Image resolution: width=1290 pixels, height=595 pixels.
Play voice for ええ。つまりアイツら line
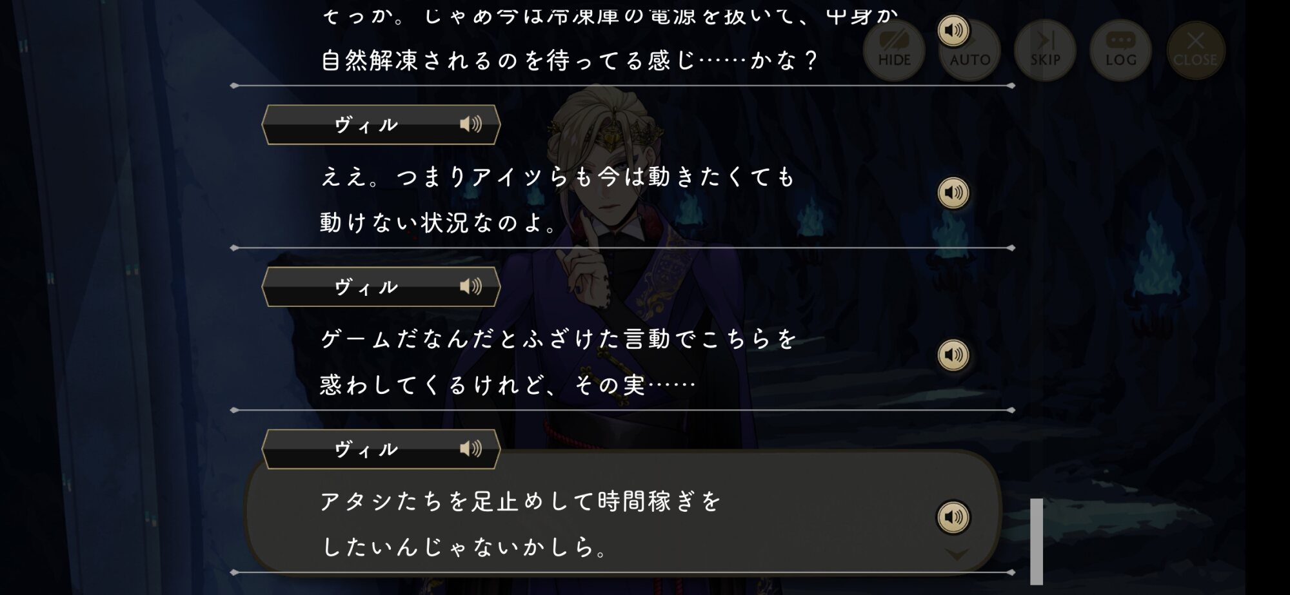[x=953, y=193]
